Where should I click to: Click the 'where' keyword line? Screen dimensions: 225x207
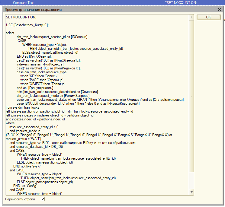(x=10, y=123)
